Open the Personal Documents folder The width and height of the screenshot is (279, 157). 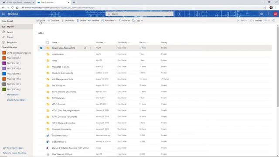coord(61,129)
